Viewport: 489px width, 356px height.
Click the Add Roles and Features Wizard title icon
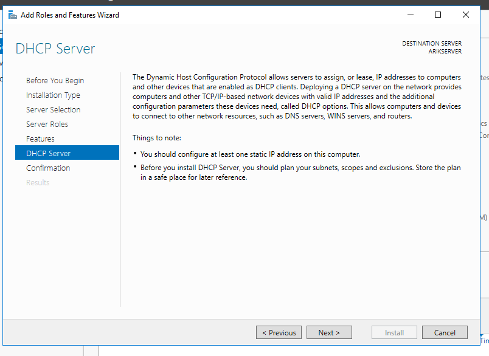pos(13,15)
